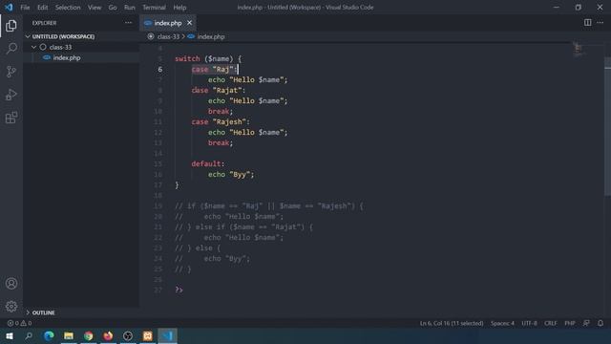This screenshot has width=611, height=344.
Task: Click the feedback icon in status bar
Action: 586,323
